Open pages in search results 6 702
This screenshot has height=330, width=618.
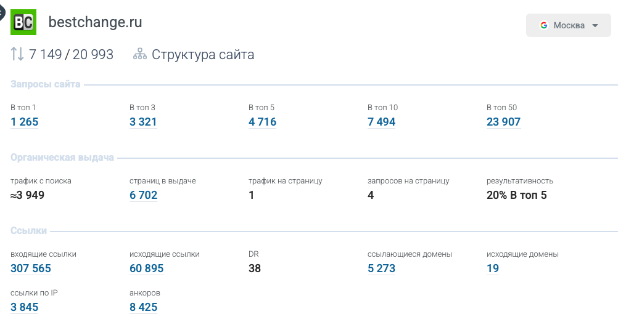pos(143,195)
